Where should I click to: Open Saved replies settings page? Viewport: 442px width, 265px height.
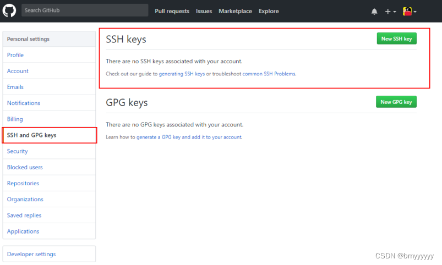click(x=49, y=216)
